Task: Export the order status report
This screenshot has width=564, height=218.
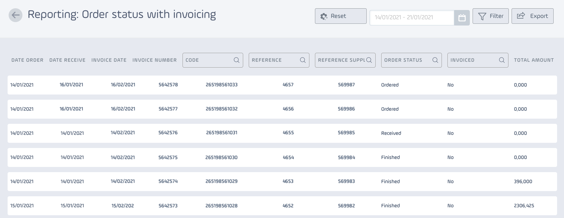Action: [x=533, y=16]
